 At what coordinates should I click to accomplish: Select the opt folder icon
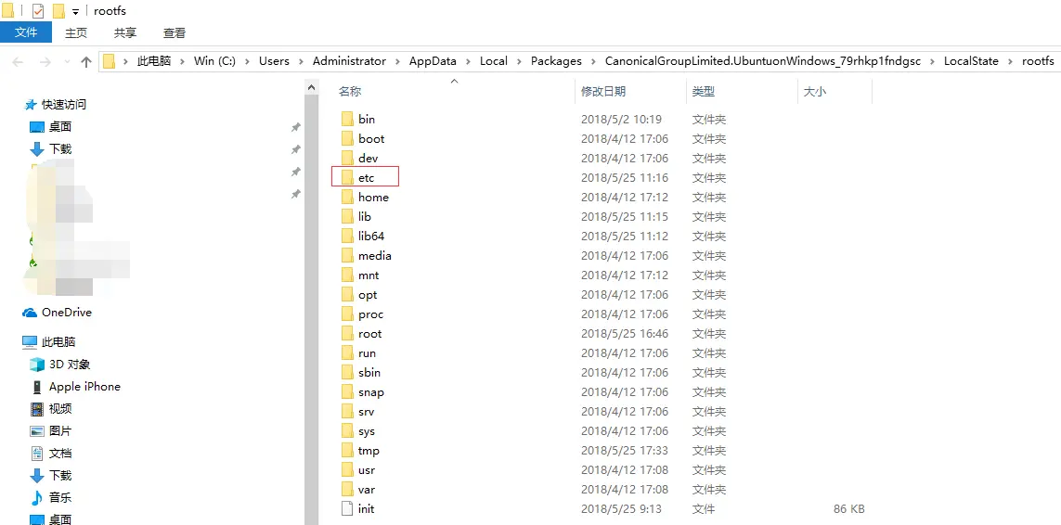[x=347, y=295]
